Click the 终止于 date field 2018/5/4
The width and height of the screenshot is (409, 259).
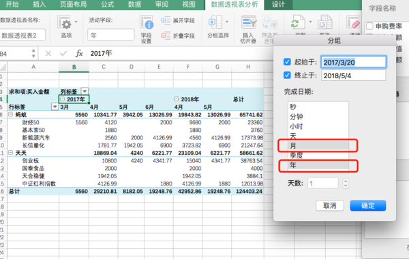[x=353, y=75]
